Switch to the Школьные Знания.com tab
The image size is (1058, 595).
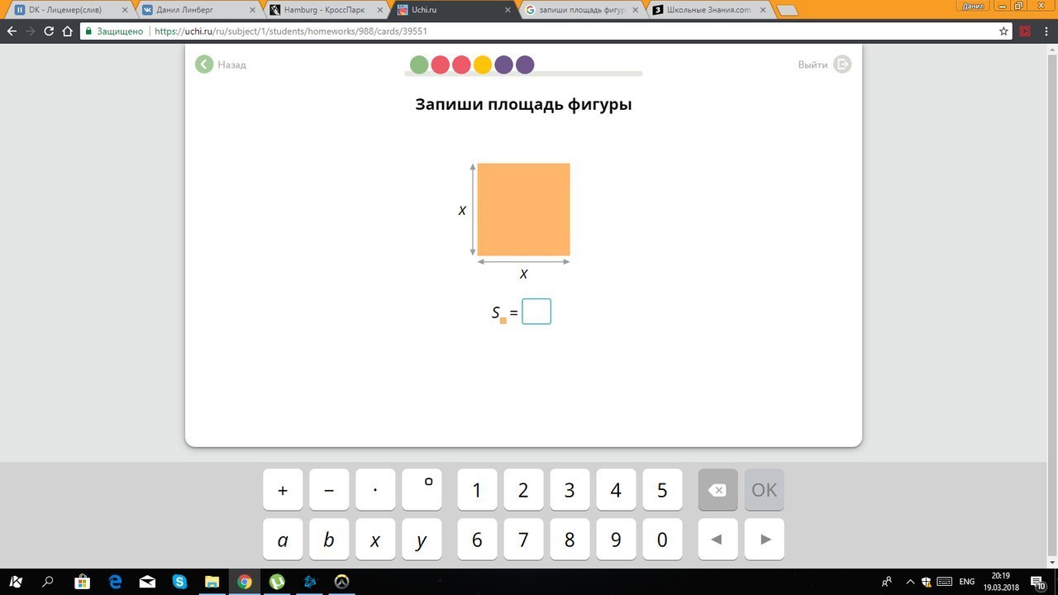707,10
